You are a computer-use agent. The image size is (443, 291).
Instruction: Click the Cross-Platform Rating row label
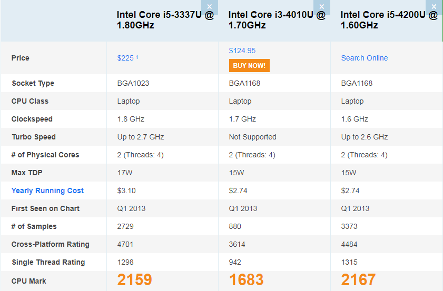coord(50,244)
